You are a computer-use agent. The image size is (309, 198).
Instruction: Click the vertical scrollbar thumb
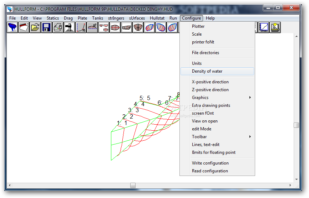[297, 125]
